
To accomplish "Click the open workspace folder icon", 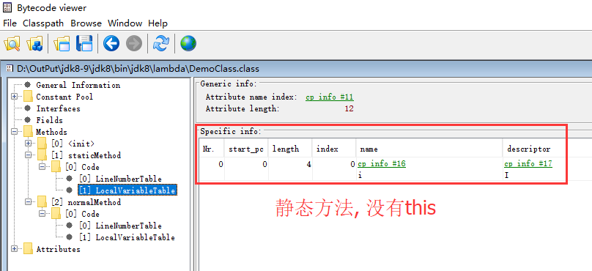I will pos(62,44).
